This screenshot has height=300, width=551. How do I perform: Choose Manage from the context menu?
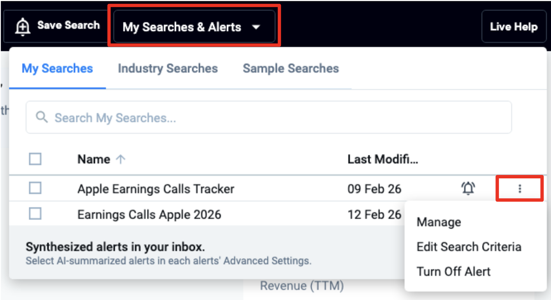(x=439, y=222)
